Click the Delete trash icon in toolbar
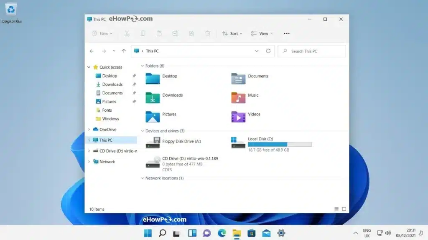The height and width of the screenshot is (240, 428). click(x=208, y=33)
